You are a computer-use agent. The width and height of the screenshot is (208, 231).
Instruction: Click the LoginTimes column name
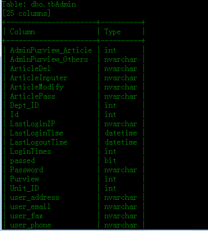click(x=30, y=151)
